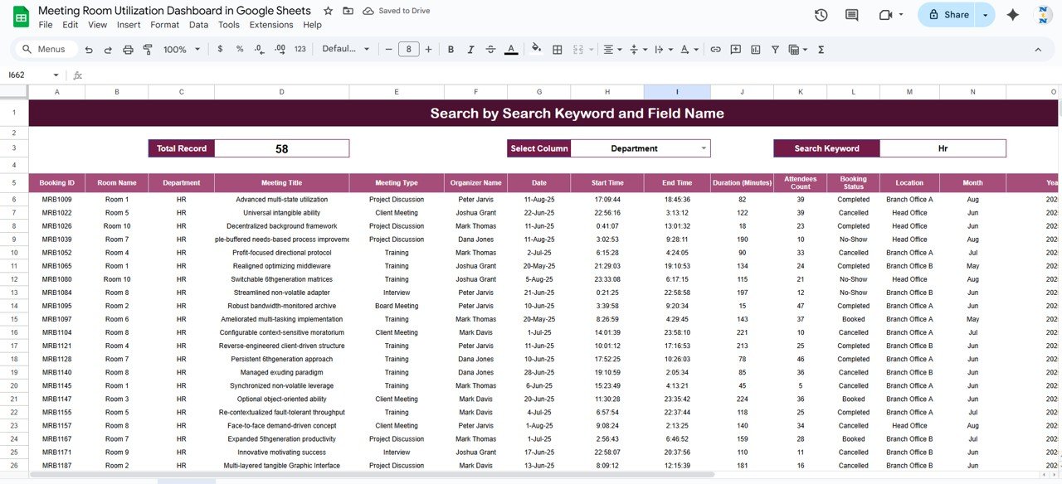The height and width of the screenshot is (484, 1062).
Task: Click the Print icon
Action: tap(128, 50)
